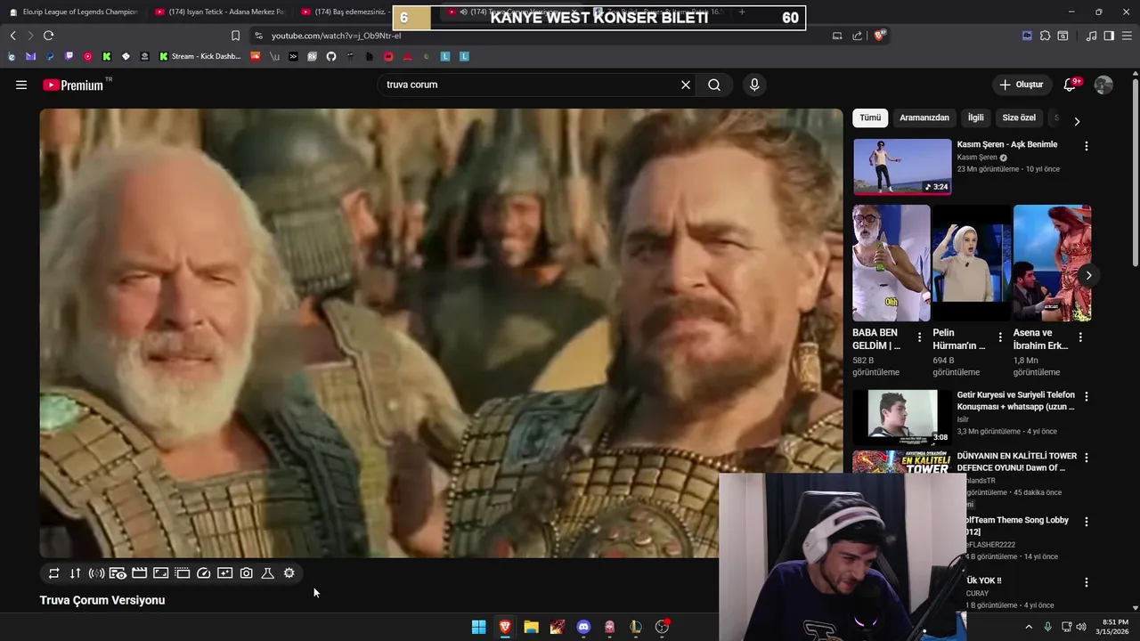The image size is (1140, 641).
Task: Open the Windows Start button
Action: (478, 627)
